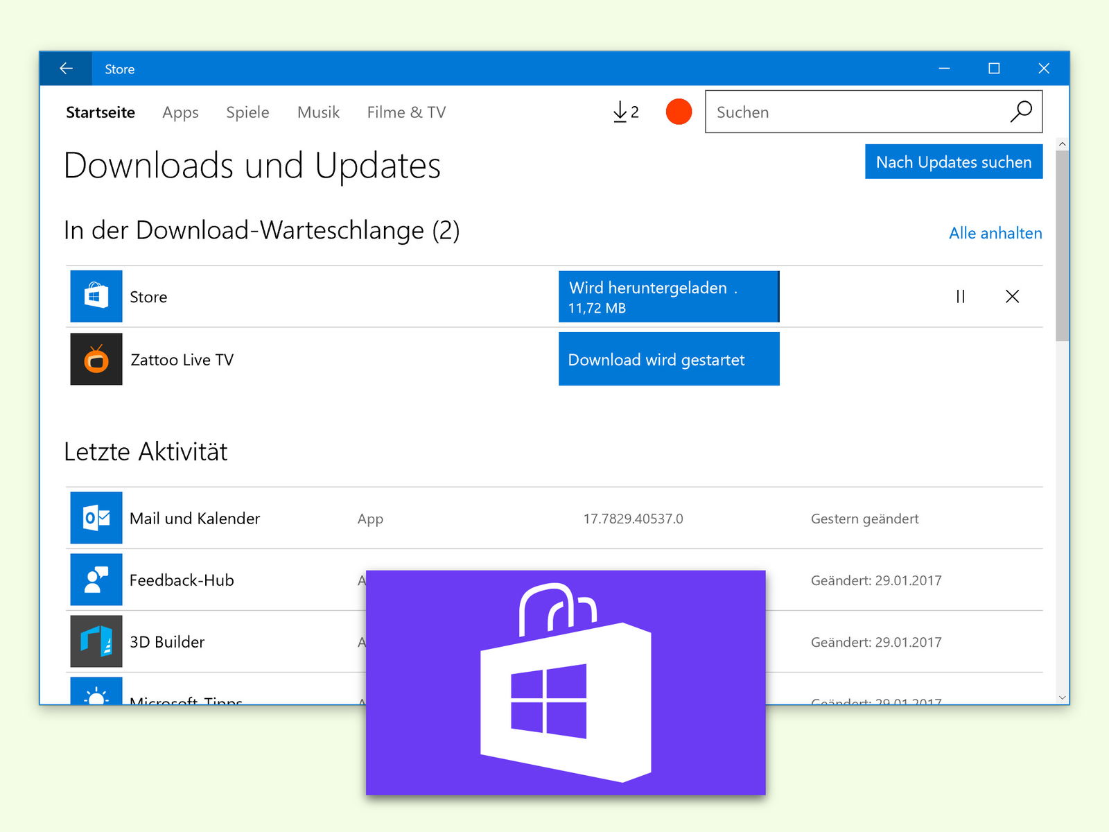This screenshot has width=1109, height=832.
Task: Open the Mail und Kalender icon
Action: tap(96, 518)
